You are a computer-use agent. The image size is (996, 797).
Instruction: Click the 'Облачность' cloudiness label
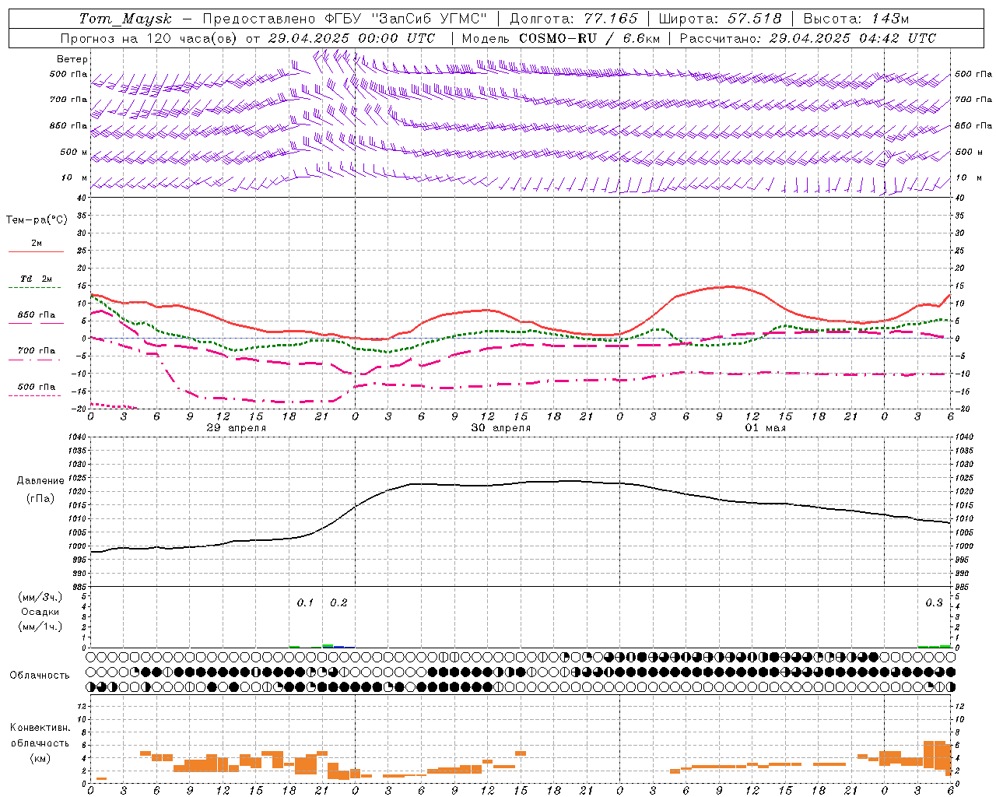pyautogui.click(x=40, y=675)
